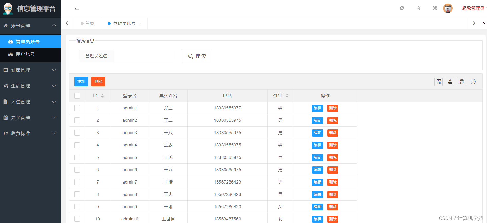Open the 超级管理员 user dropdown

tap(474, 8)
